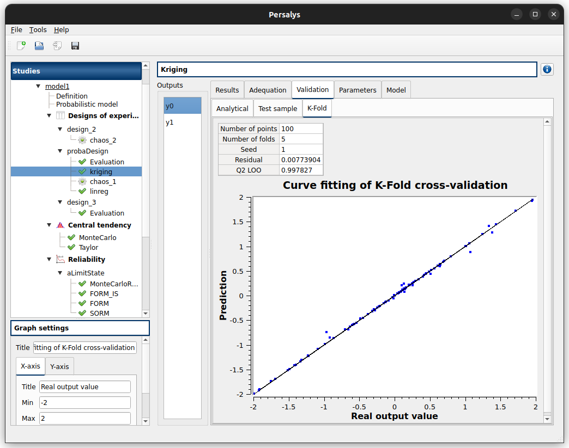
Task: Select the histogram icon next to Central tendency
Action: 60,224
